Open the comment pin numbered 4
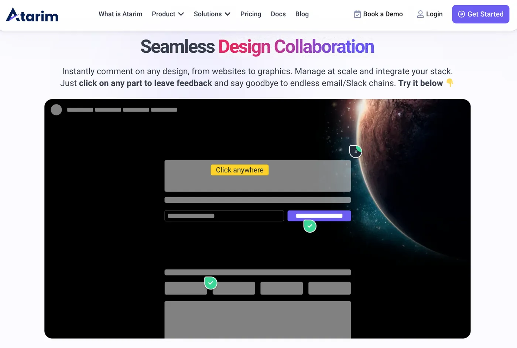 coord(356,152)
